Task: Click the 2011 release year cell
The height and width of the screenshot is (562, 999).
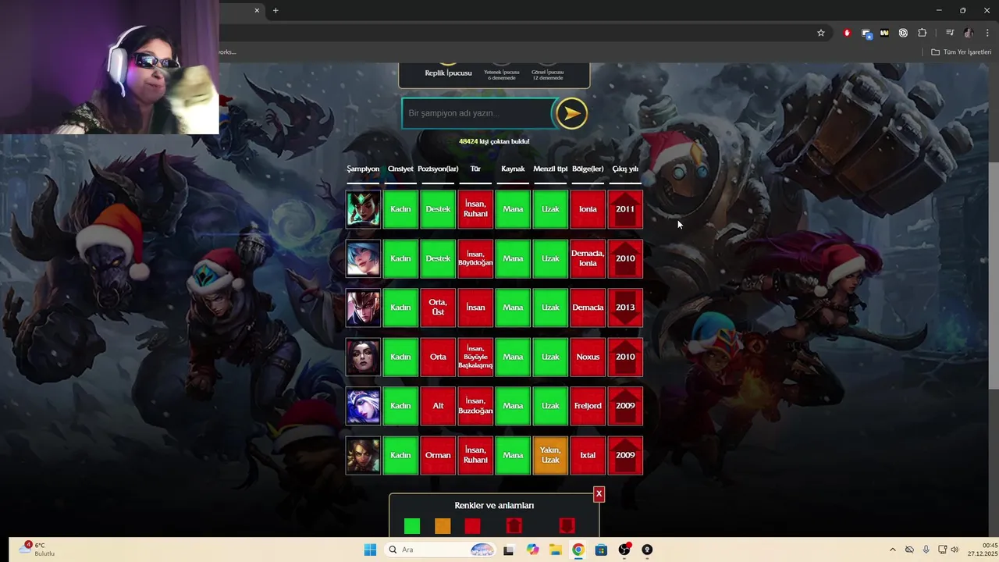Action: tap(625, 209)
